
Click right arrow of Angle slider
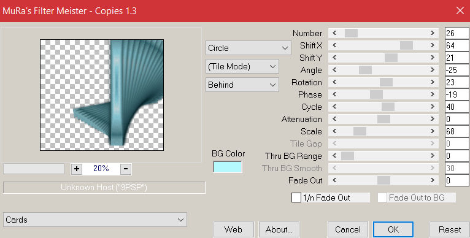(432, 70)
